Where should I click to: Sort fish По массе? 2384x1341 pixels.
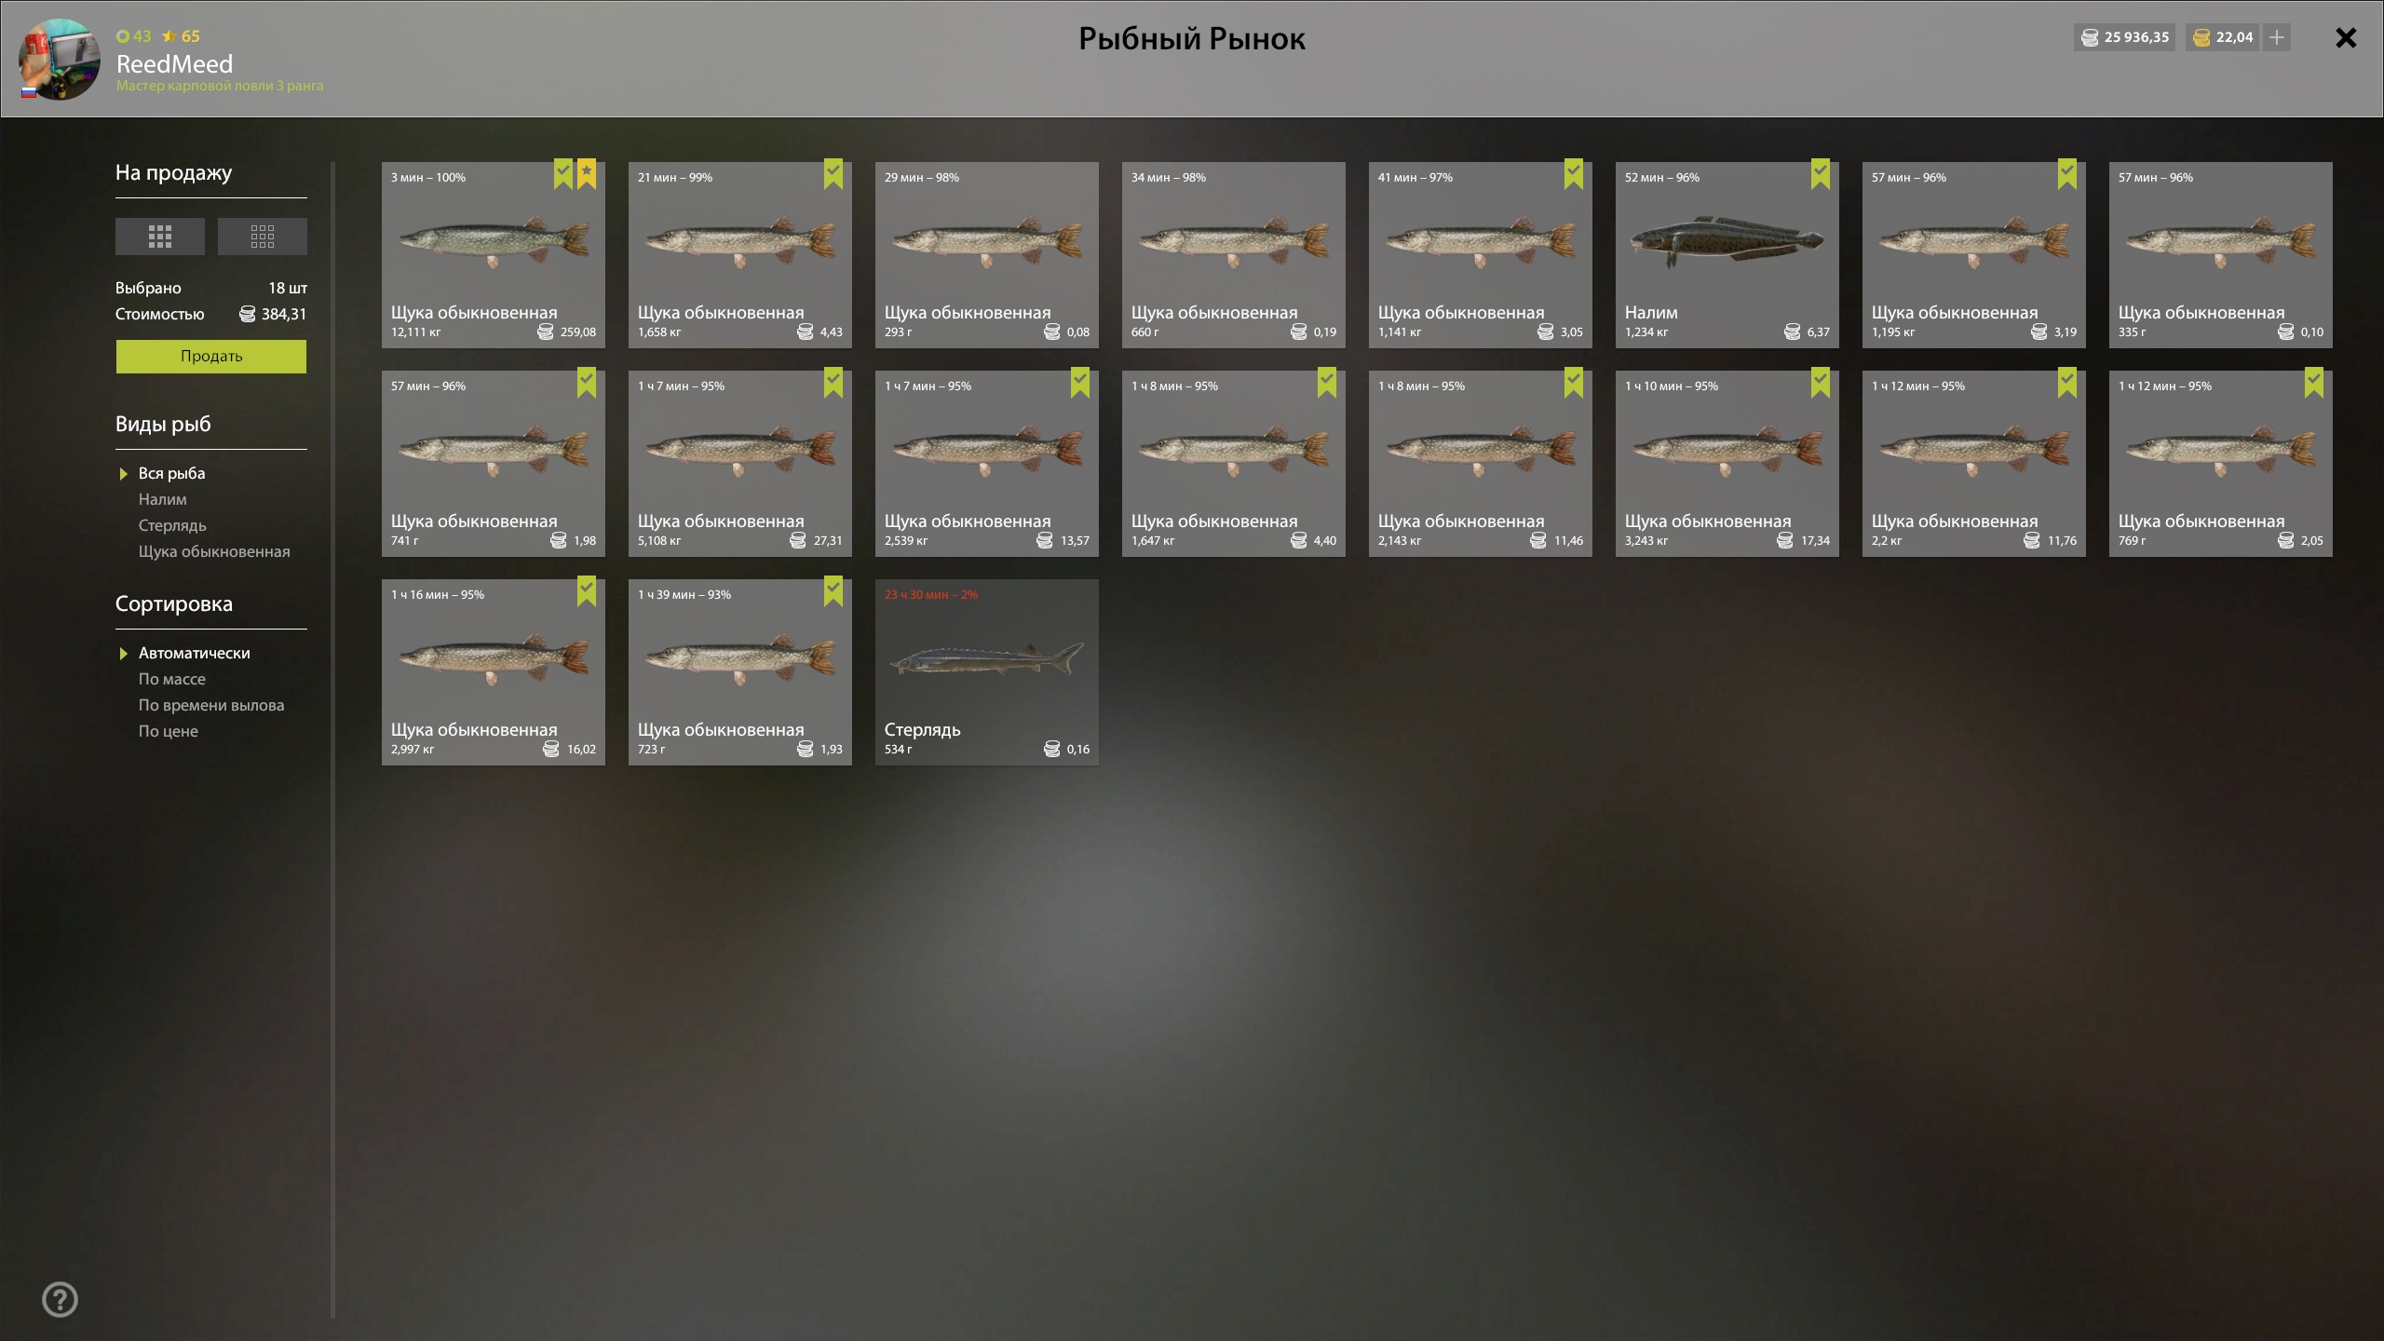172,679
